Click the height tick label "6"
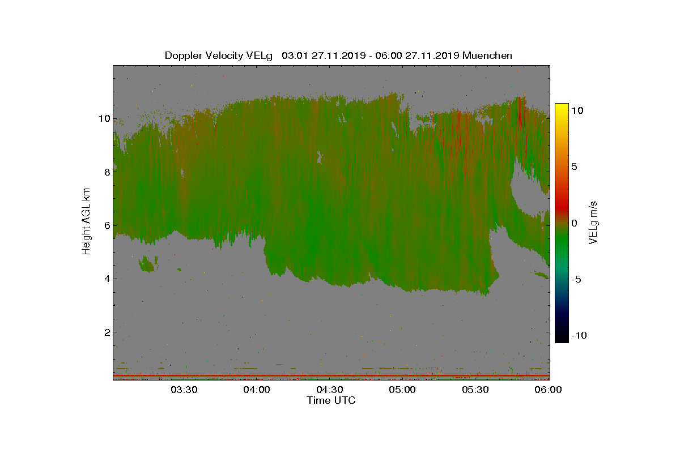This screenshot has width=680, height=453. pyautogui.click(x=106, y=225)
